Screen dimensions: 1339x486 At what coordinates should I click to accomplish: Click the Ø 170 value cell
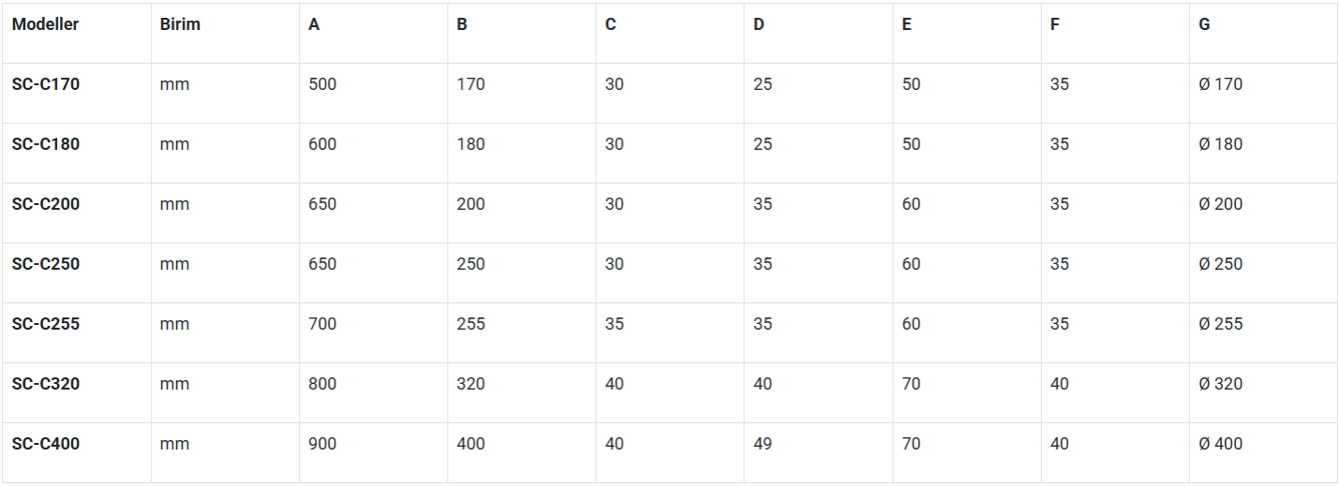pyautogui.click(x=1220, y=84)
